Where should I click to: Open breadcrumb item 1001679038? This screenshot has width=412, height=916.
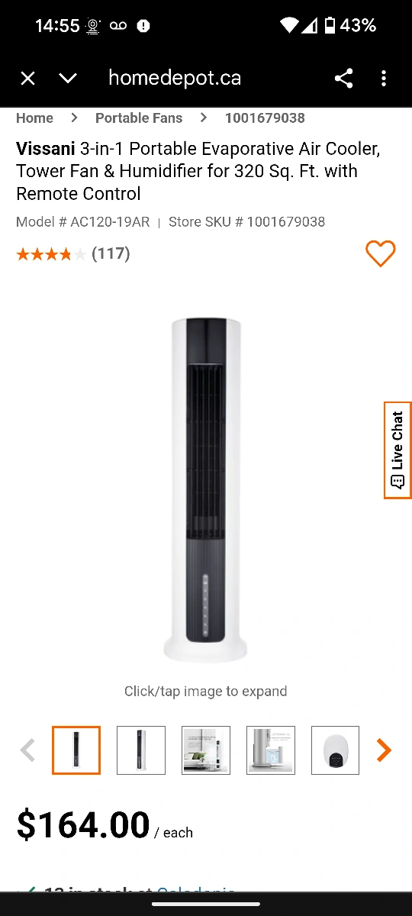265,118
